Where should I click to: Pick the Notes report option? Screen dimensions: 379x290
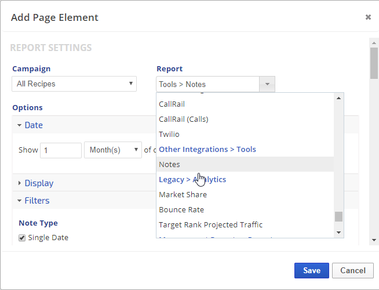pos(169,165)
